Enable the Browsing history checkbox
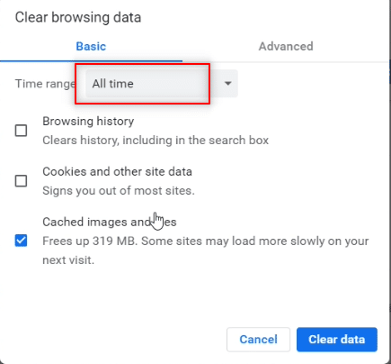The image size is (391, 364). [x=21, y=131]
